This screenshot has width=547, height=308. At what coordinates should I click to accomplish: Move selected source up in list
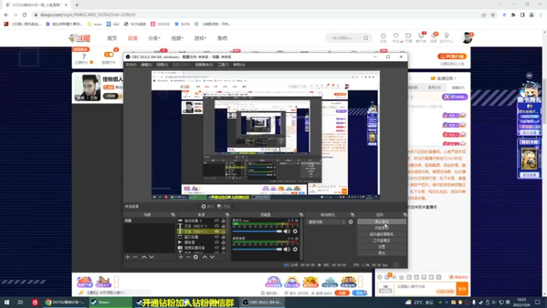(204, 257)
